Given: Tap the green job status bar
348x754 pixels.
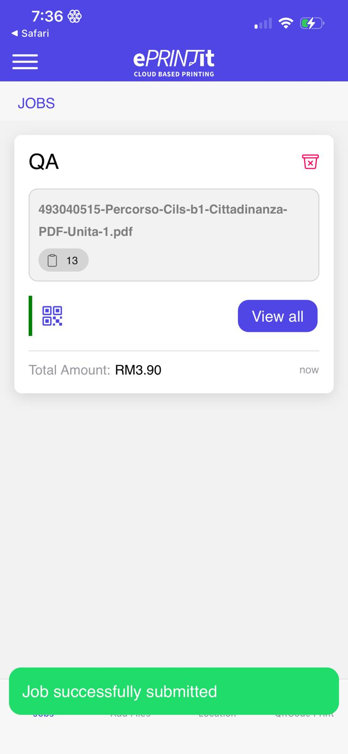Looking at the screenshot, I should (31, 316).
